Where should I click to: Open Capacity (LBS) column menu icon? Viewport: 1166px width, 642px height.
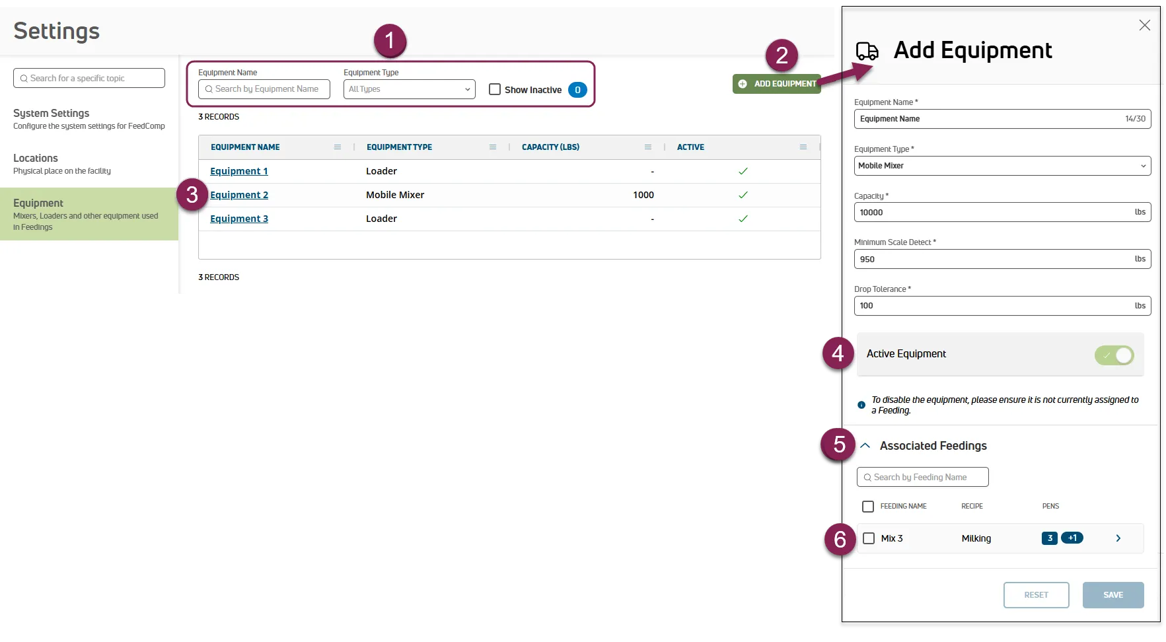(x=648, y=147)
